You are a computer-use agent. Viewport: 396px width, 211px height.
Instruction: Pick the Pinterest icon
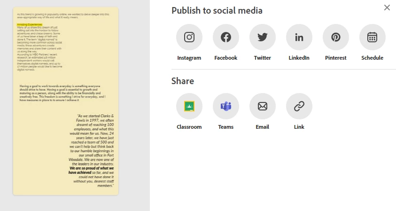pos(336,37)
